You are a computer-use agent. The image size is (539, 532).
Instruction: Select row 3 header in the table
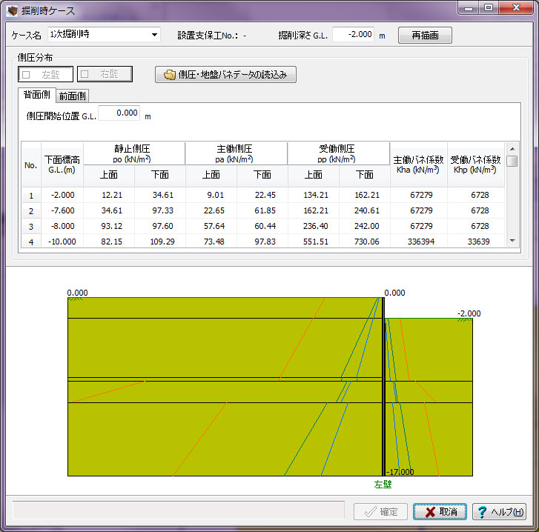(31, 226)
